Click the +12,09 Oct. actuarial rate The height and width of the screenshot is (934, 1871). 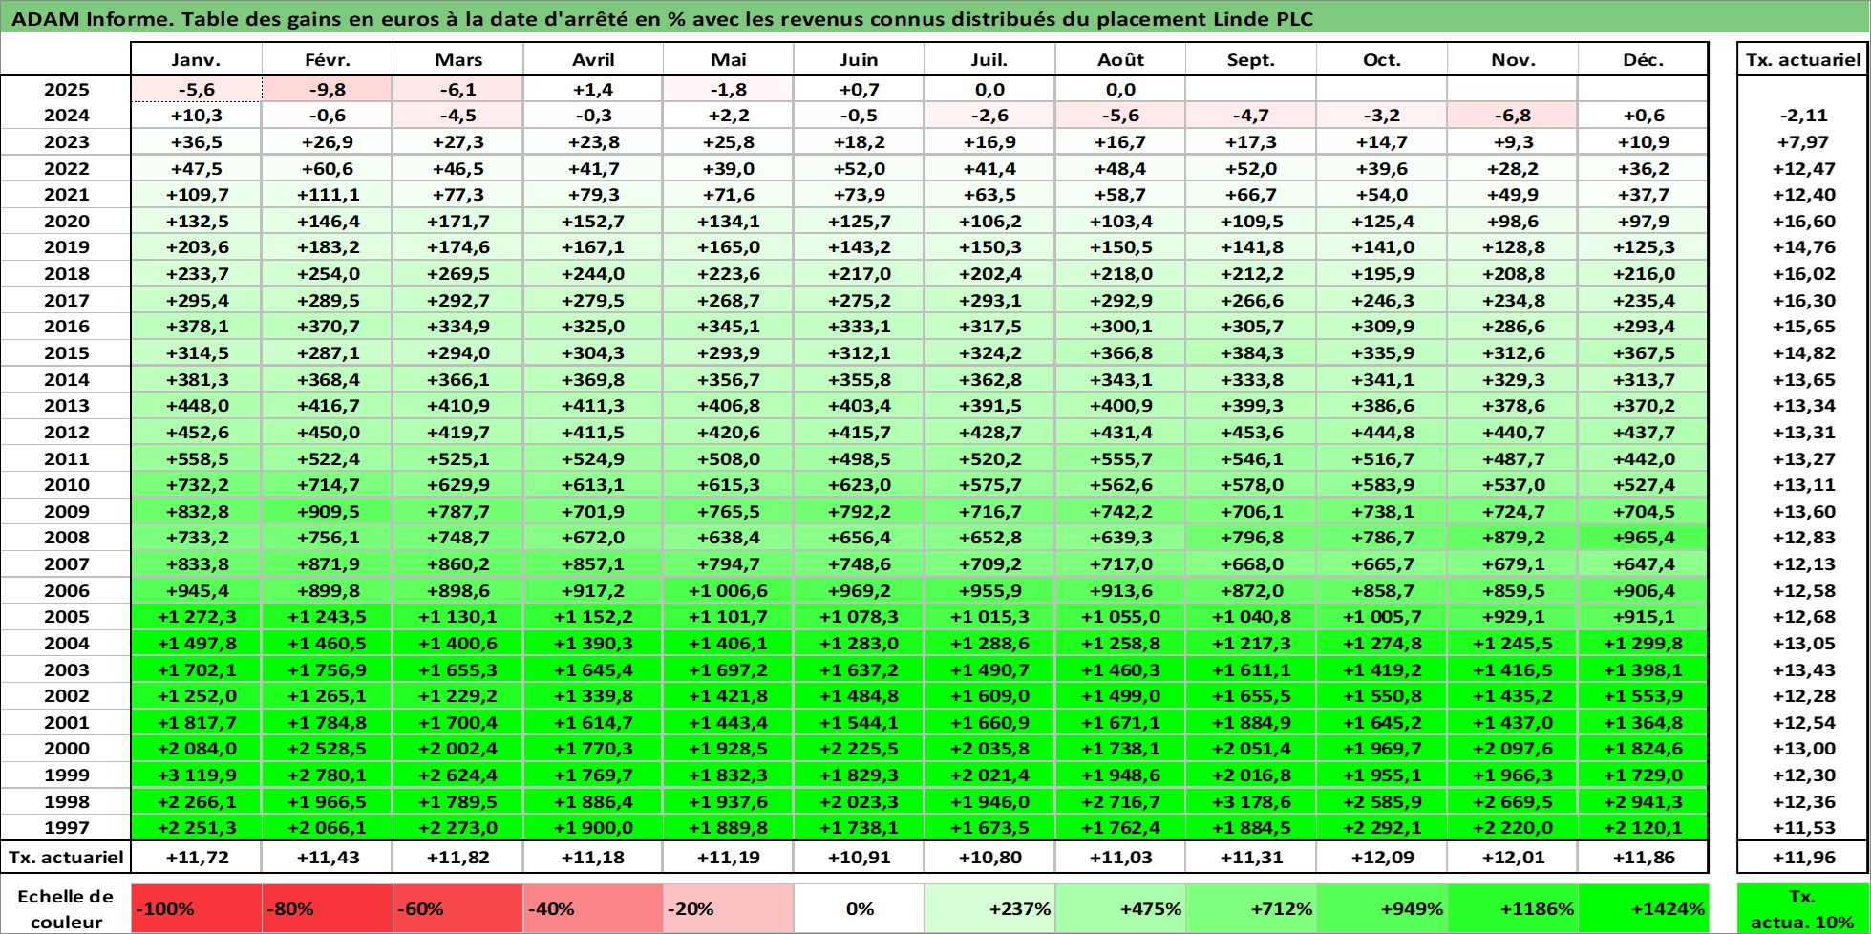click(1382, 857)
